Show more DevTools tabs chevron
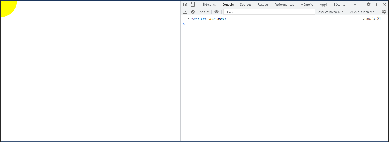389x142 pixels. pos(355,4)
